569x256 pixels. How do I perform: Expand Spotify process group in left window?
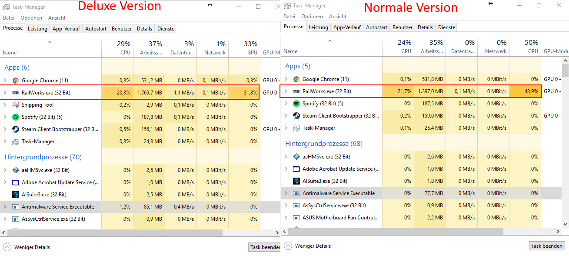pyautogui.click(x=5, y=117)
